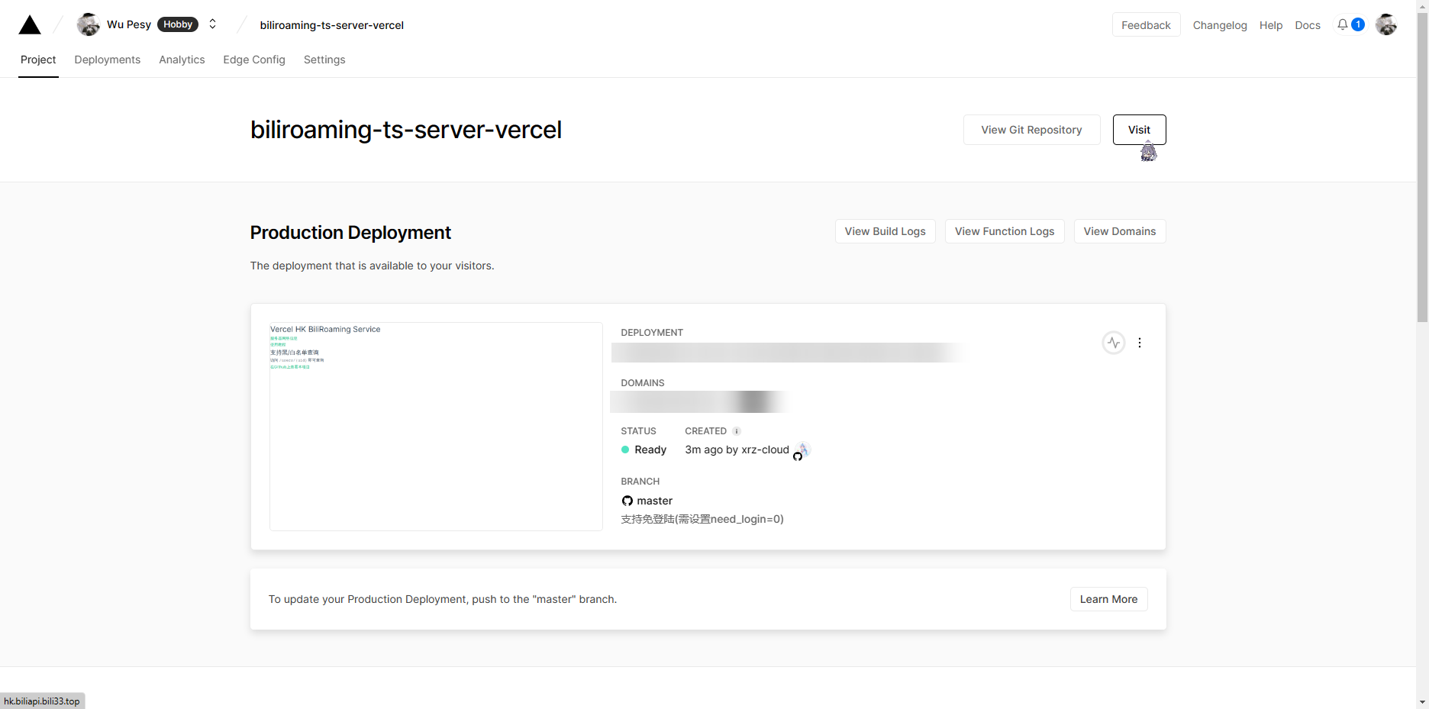Viewport: 1429px width, 709px height.
Task: Click the Wu Pesy team avatar
Action: tap(89, 24)
